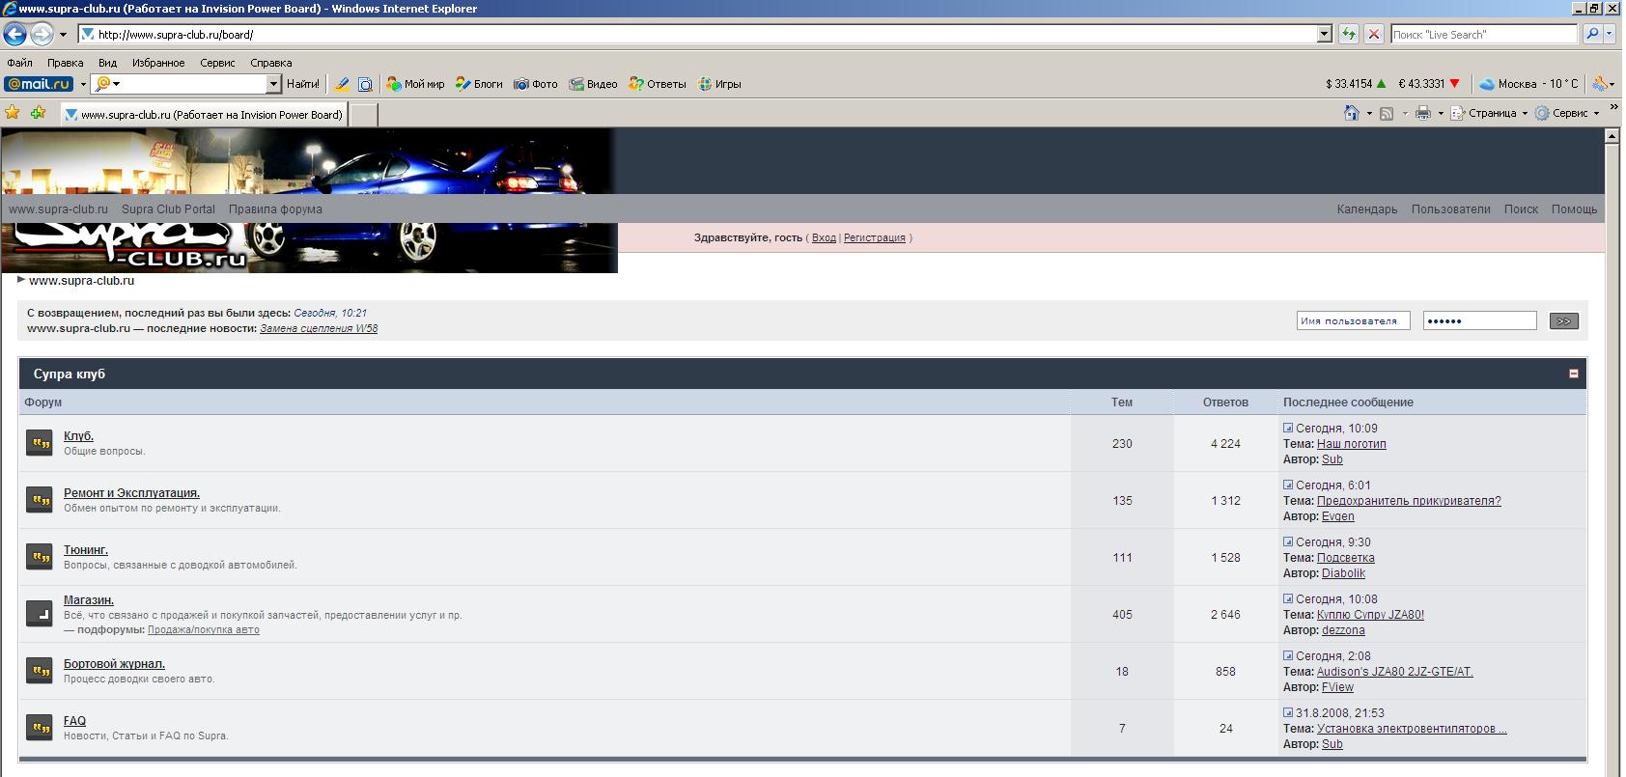Open the Mail.ru search box dropdown
This screenshot has height=777, width=1626.
coord(273,84)
